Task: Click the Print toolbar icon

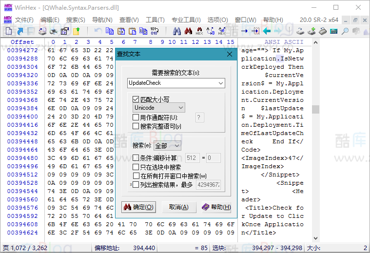Action: [53, 31]
